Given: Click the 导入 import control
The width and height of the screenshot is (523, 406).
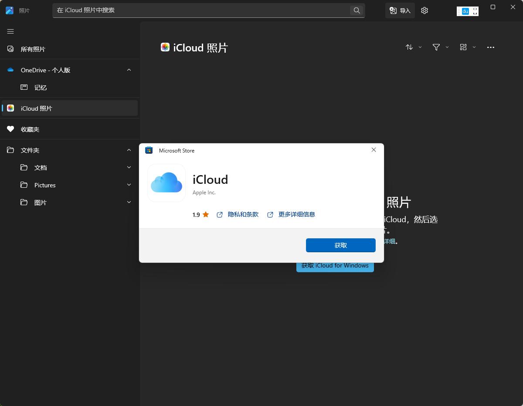Looking at the screenshot, I should point(400,10).
